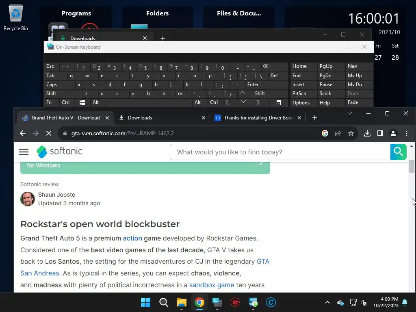The height and width of the screenshot is (312, 416).
Task: Open Windows Start button on taskbar
Action: pyautogui.click(x=145, y=302)
